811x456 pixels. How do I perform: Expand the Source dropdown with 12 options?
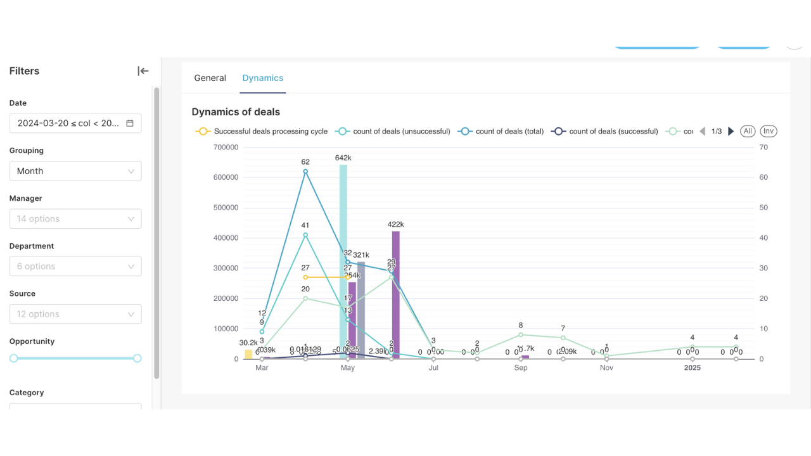[x=75, y=314]
